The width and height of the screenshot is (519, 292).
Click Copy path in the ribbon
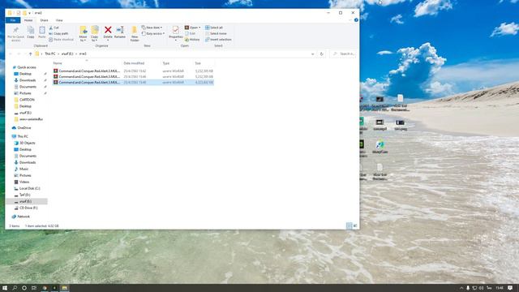(58, 34)
